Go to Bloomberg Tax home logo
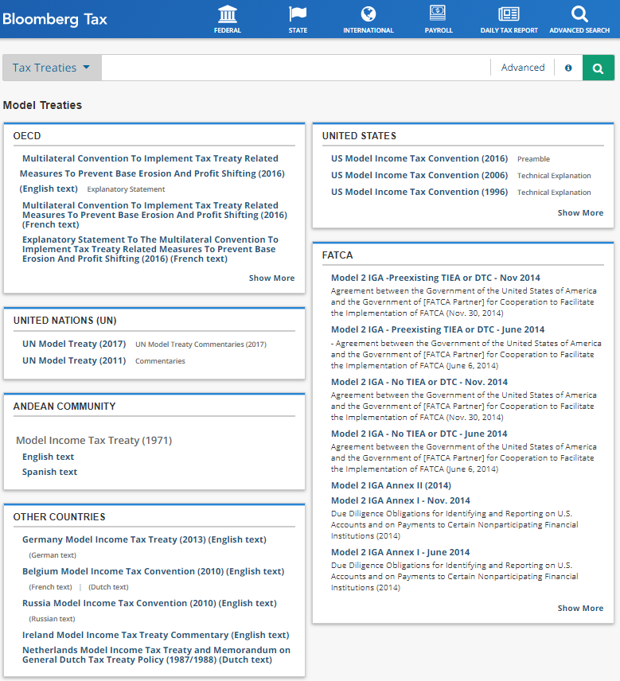The width and height of the screenshot is (620, 681). (x=55, y=19)
